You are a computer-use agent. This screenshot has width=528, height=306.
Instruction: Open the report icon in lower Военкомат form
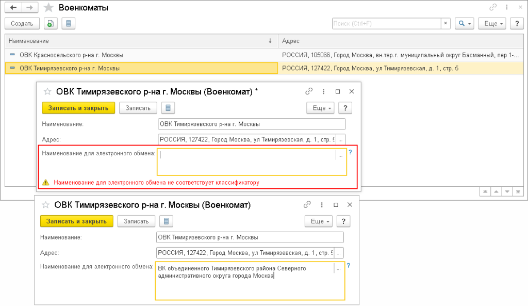coord(166,221)
